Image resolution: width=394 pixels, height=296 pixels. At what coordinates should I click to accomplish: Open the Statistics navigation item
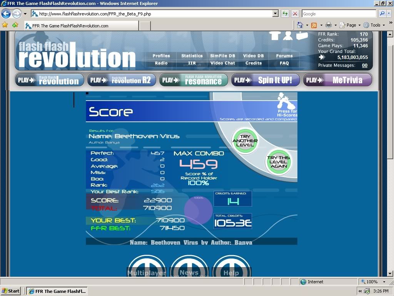click(192, 56)
